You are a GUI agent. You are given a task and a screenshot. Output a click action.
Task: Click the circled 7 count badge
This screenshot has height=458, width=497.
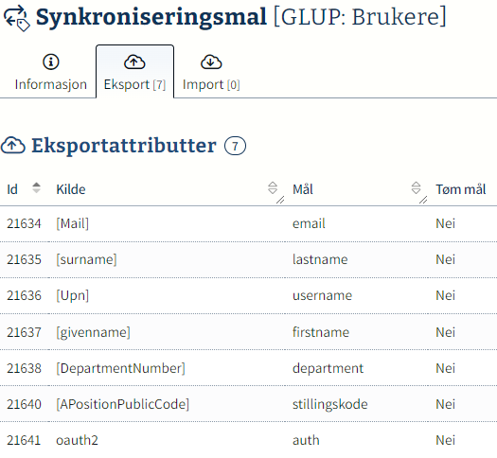[235, 146]
